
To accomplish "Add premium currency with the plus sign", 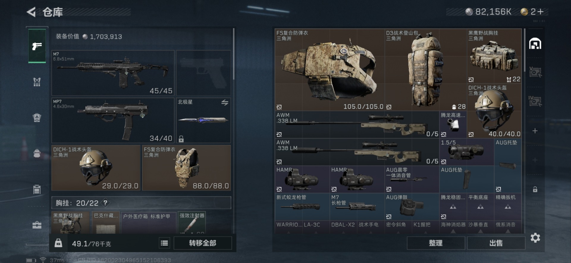I will click(541, 12).
